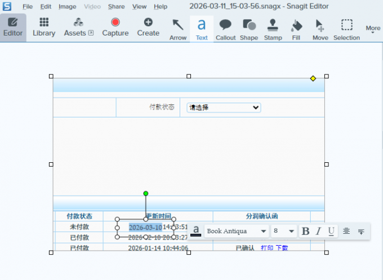This screenshot has height=280, width=383.
Task: Click the highlighted 2026-03-10 text
Action: (x=145, y=228)
